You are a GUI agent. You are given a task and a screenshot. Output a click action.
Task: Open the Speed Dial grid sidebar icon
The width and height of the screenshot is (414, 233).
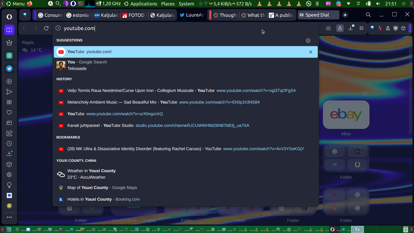click(9, 102)
